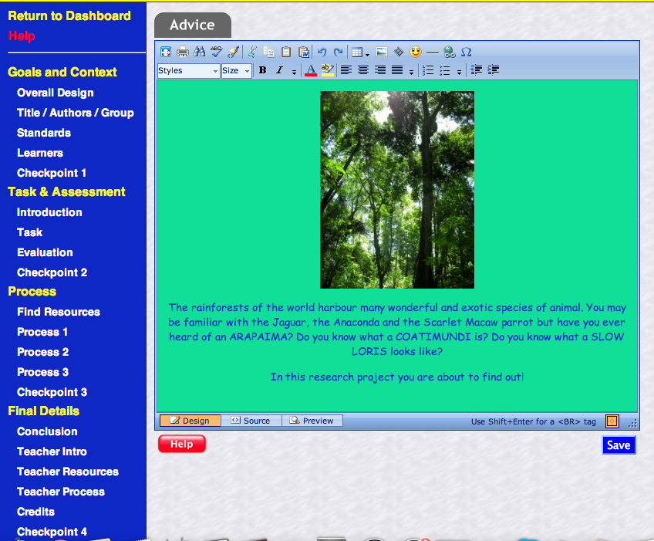The height and width of the screenshot is (541, 654).
Task: Paste content from Word using the clipboard icon
Action: 302,52
